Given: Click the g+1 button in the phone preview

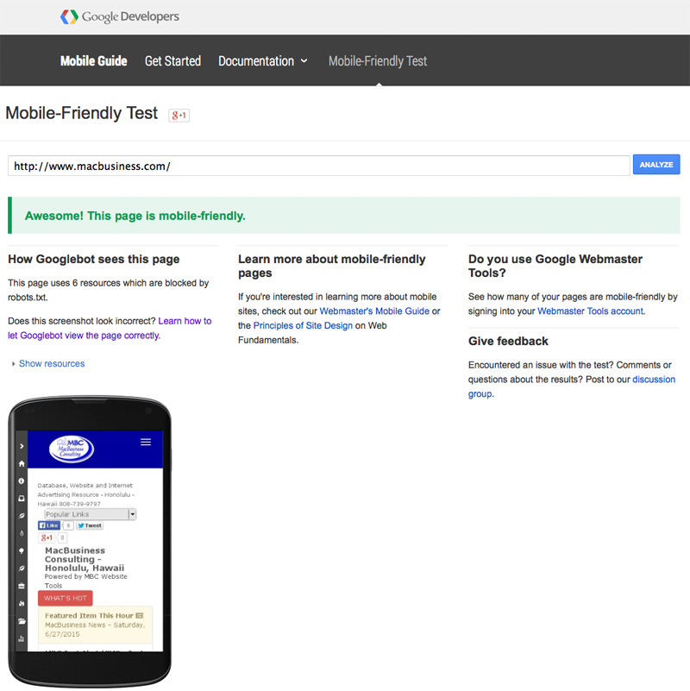Looking at the screenshot, I should click(x=47, y=537).
